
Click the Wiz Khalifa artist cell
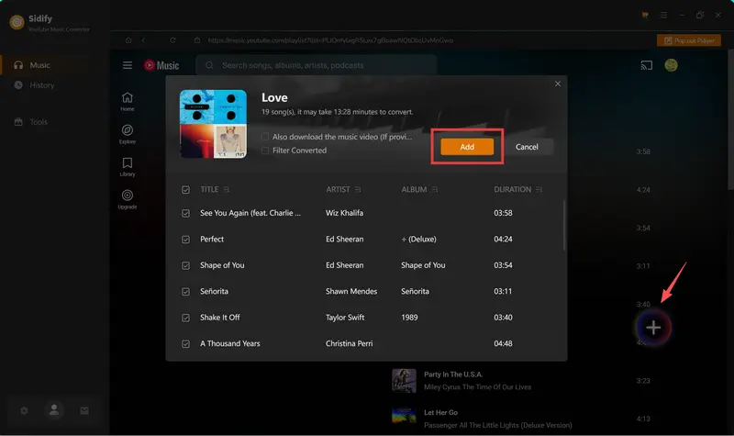click(x=345, y=213)
